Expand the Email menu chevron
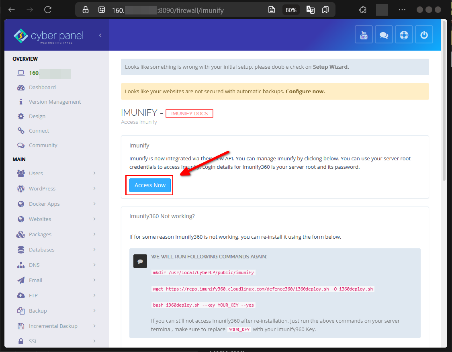452x352 pixels. (94, 280)
